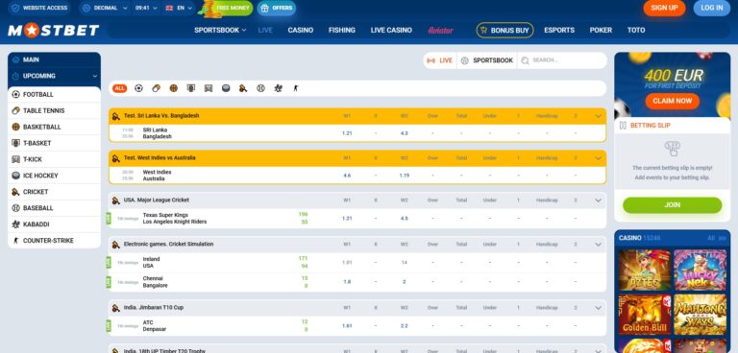Image resolution: width=738 pixels, height=353 pixels.
Task: Open the TOTO tab
Action: click(636, 30)
